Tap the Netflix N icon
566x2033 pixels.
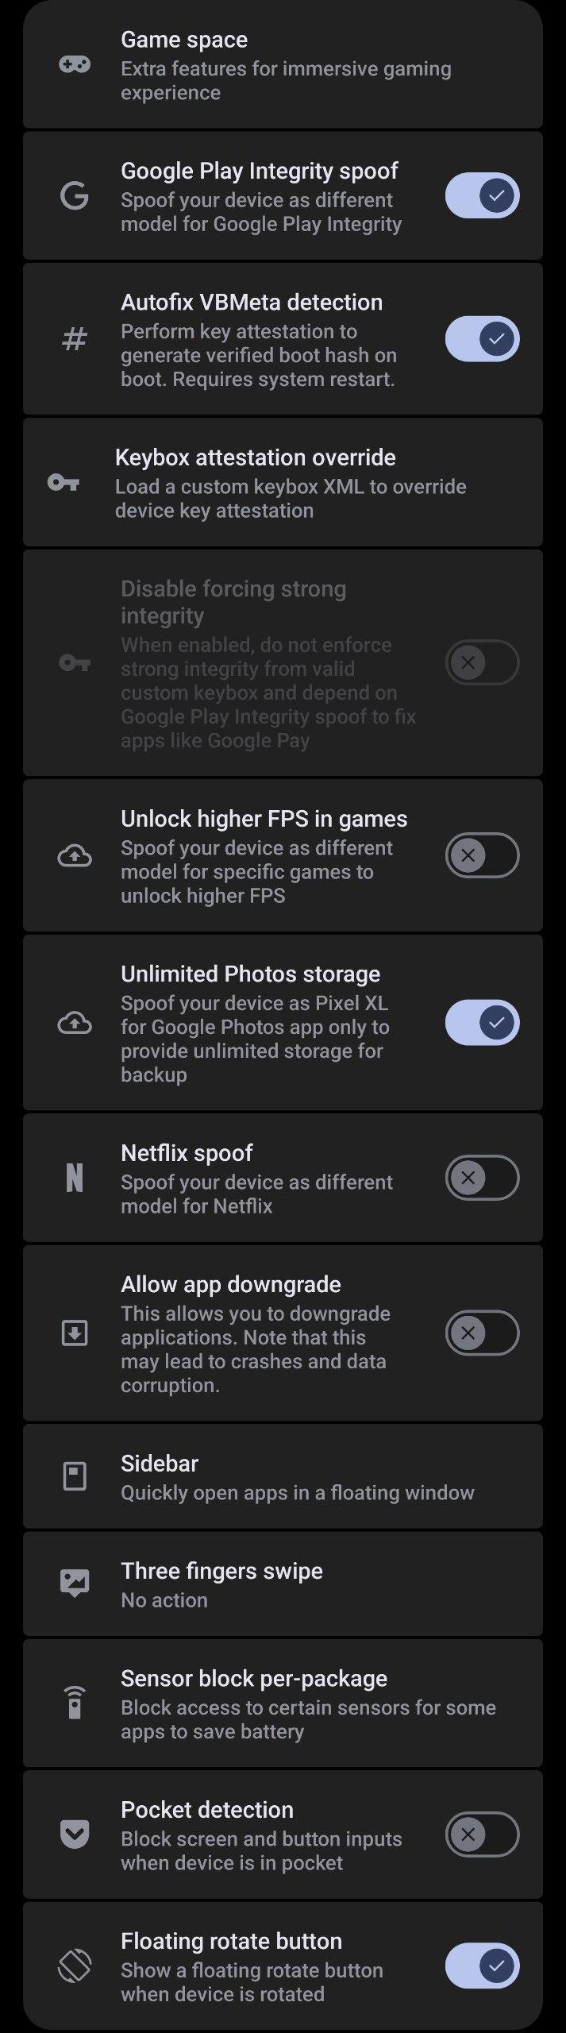75,1178
